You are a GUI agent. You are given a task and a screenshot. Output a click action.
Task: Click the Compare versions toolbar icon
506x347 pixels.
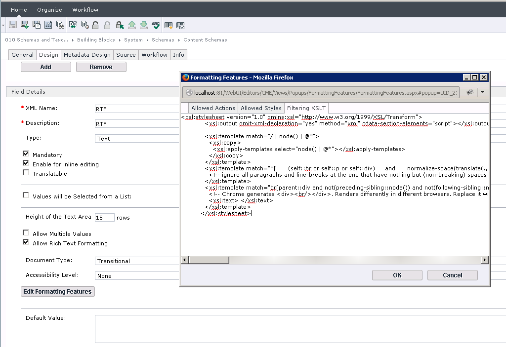click(x=72, y=25)
